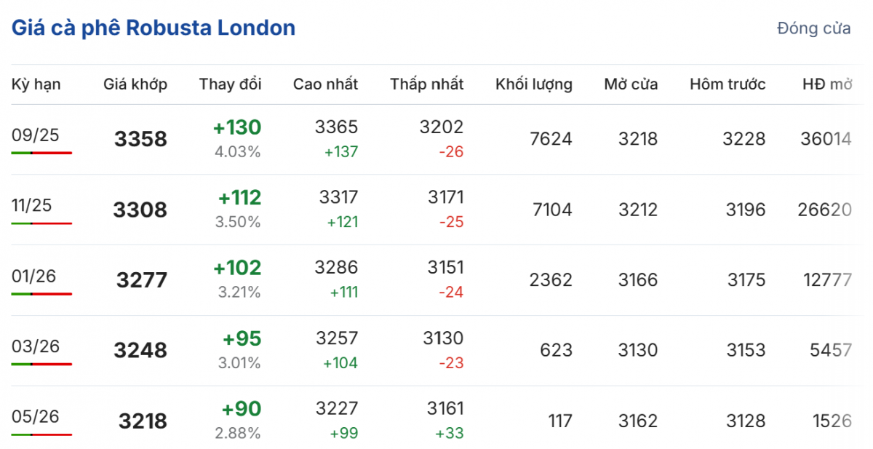This screenshot has width=873, height=449.
Task: Click the 01/26 green-red range bar
Action: [41, 294]
